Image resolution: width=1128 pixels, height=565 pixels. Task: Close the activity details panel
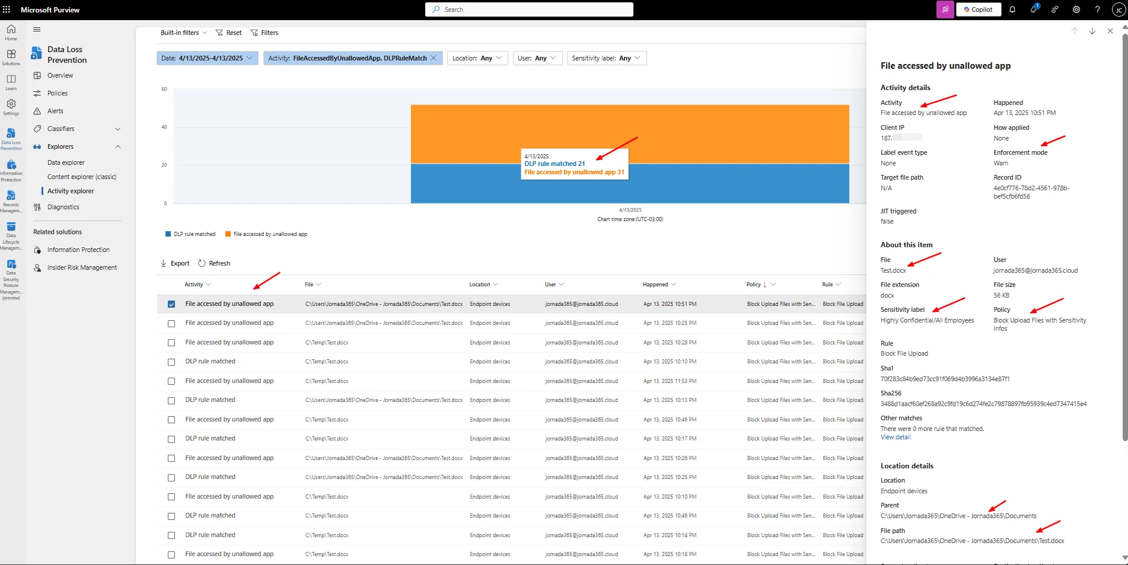(x=1110, y=31)
